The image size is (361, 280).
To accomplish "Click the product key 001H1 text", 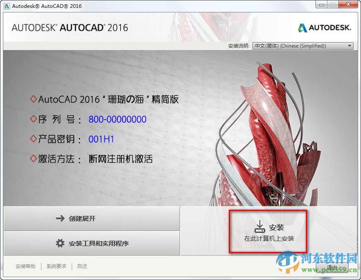I will pyautogui.click(x=101, y=139).
